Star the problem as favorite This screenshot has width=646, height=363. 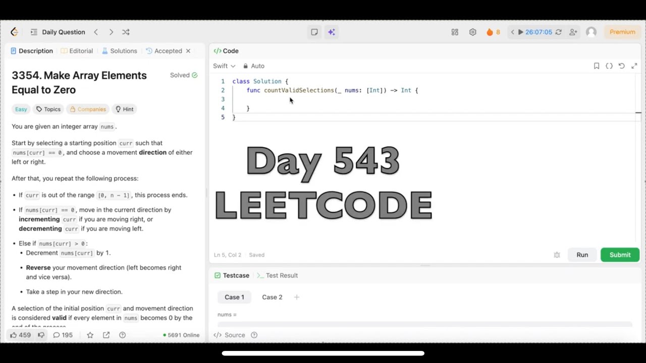pyautogui.click(x=90, y=335)
